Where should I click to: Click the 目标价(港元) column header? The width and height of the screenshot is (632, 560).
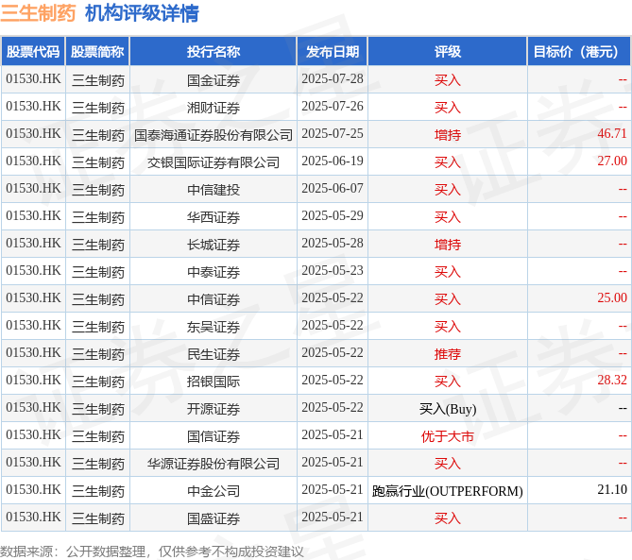579,51
